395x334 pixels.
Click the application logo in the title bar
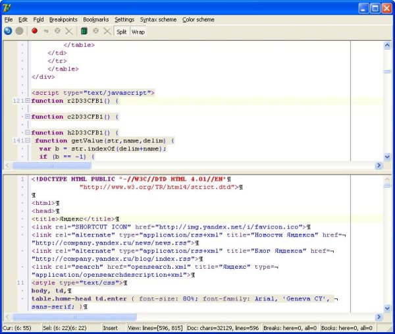(7, 8)
